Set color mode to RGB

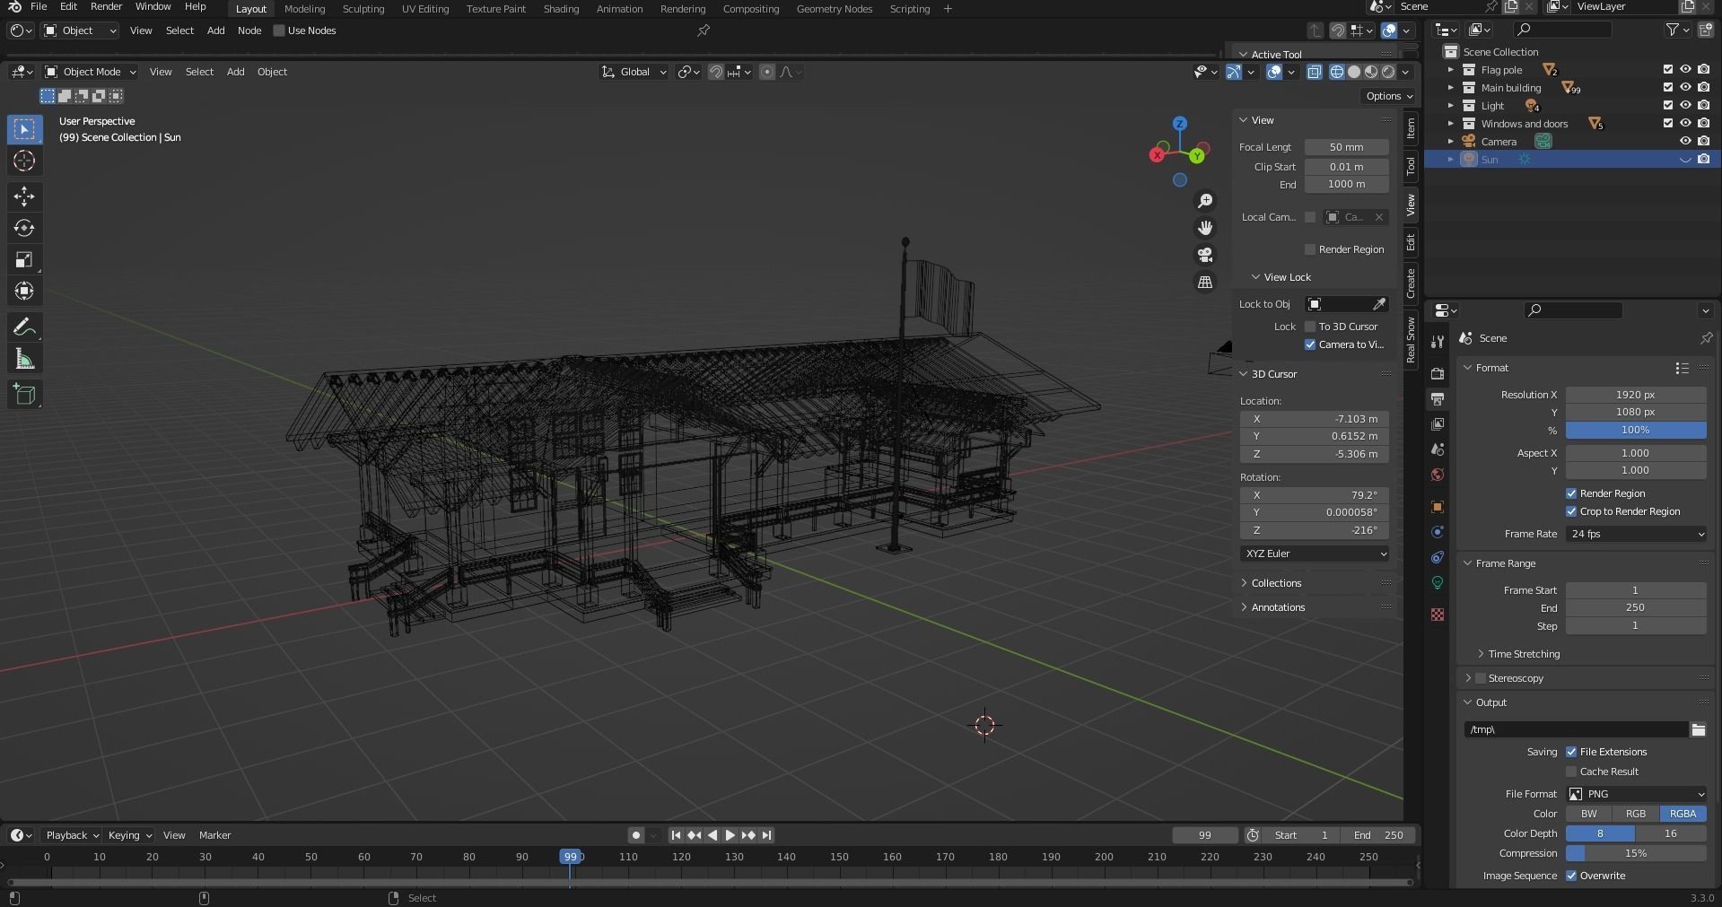tap(1635, 814)
